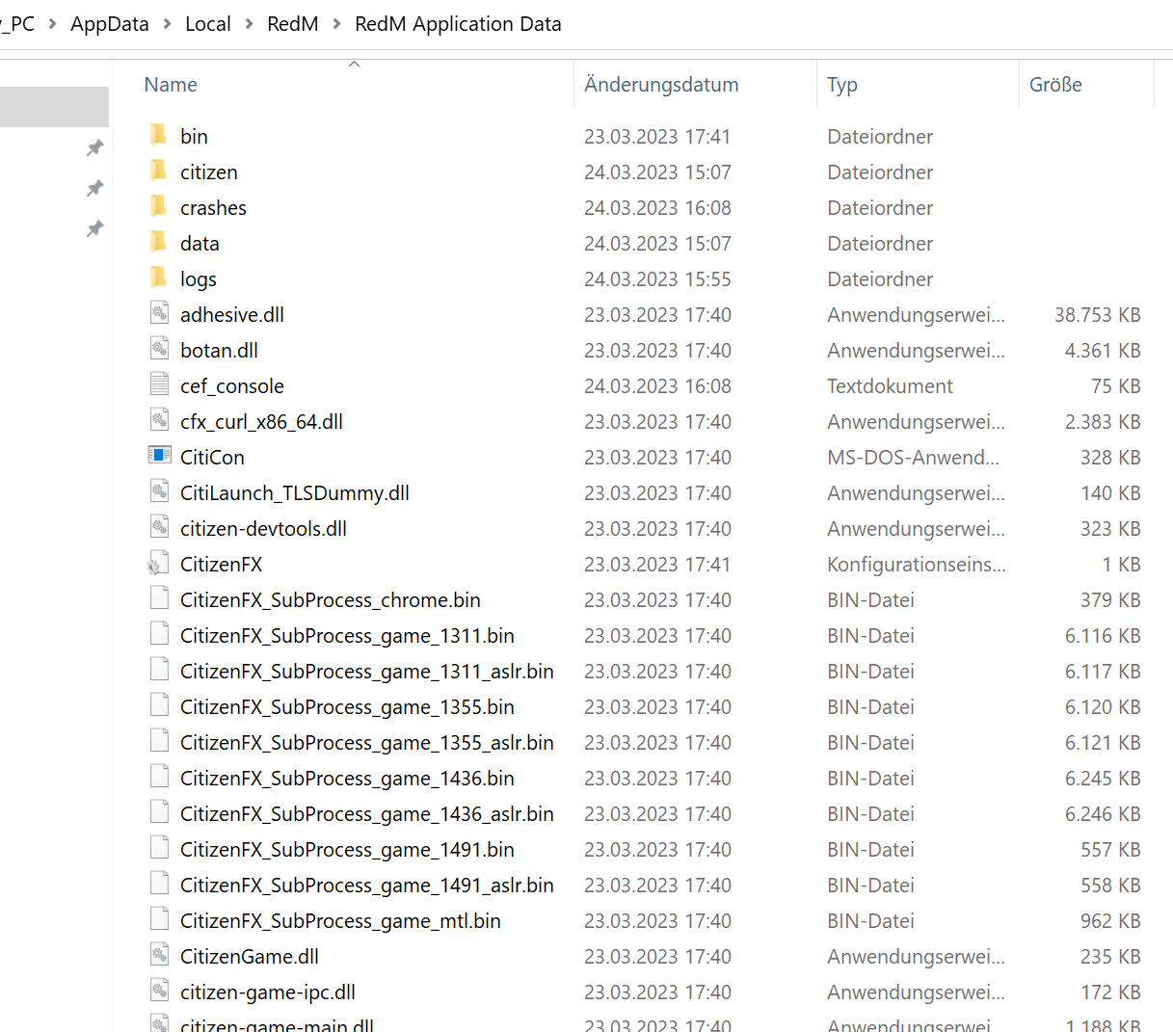
Task: Click the CitizenFX_SubProcess_game_1311.bin file icon
Action: click(159, 634)
